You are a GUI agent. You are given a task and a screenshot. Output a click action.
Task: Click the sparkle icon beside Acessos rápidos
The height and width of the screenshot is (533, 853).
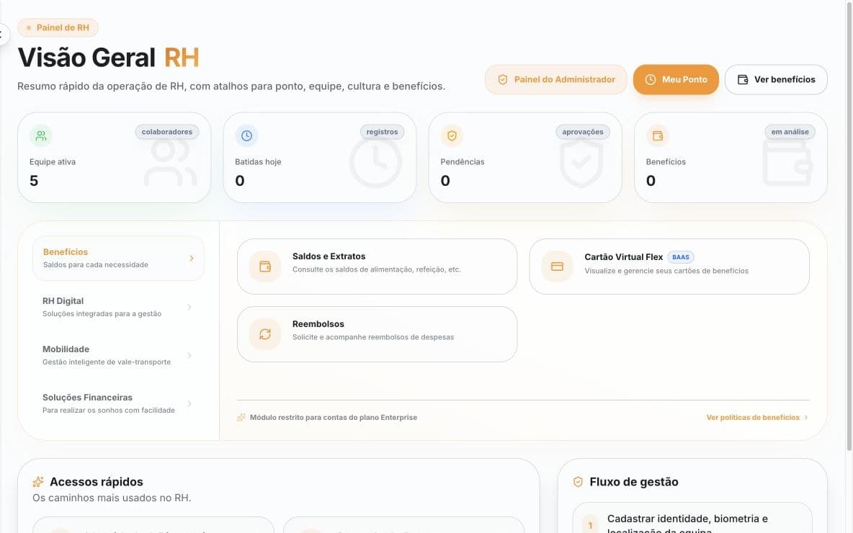point(38,482)
